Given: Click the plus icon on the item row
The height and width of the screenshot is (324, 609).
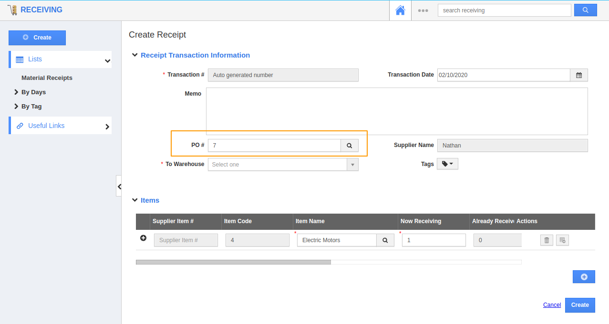Looking at the screenshot, I should click(143, 238).
